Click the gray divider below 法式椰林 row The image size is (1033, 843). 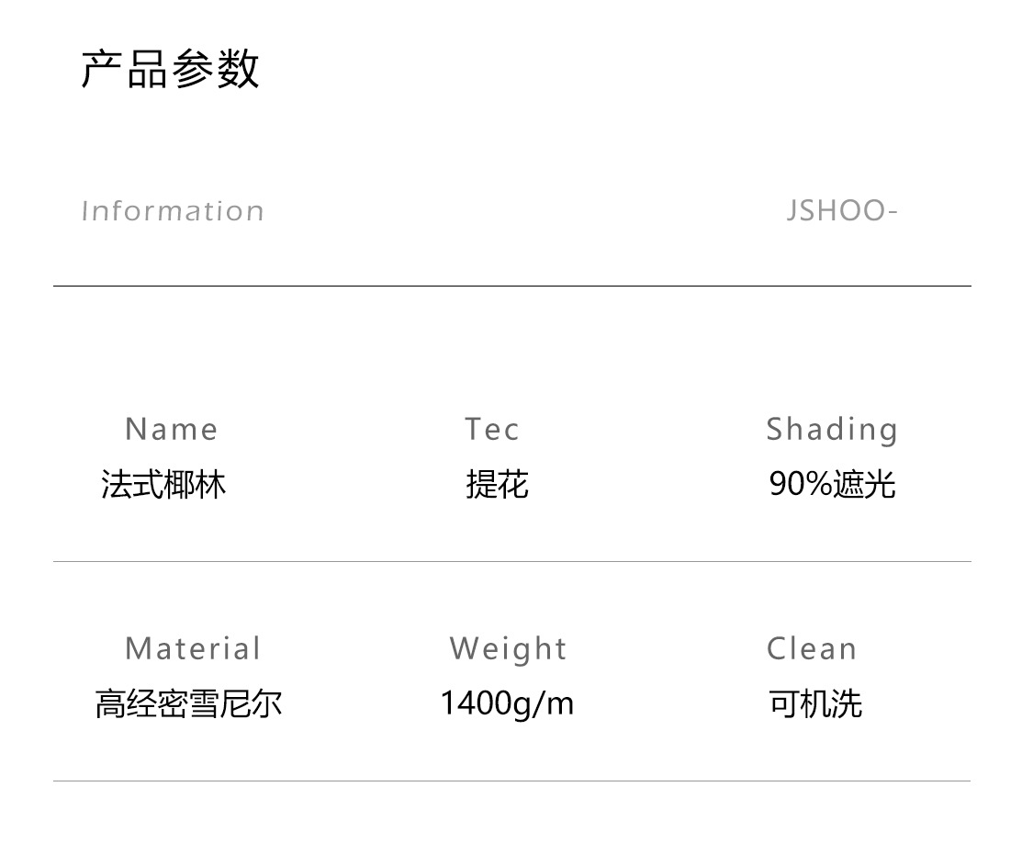tap(511, 561)
